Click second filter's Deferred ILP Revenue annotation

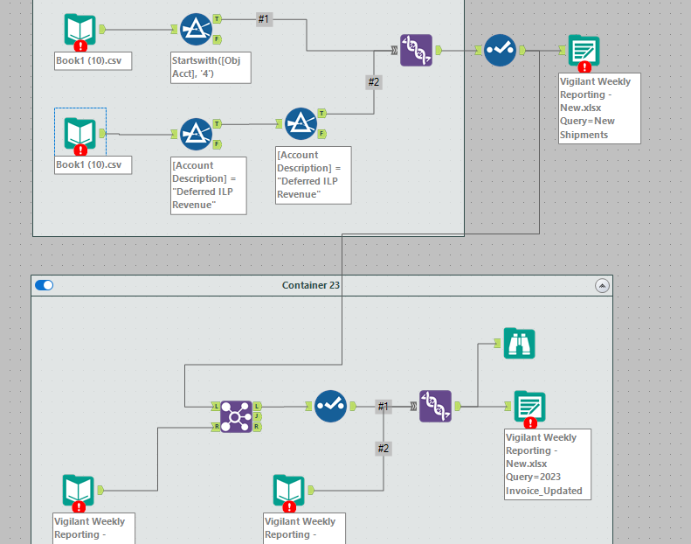pyautogui.click(x=314, y=175)
